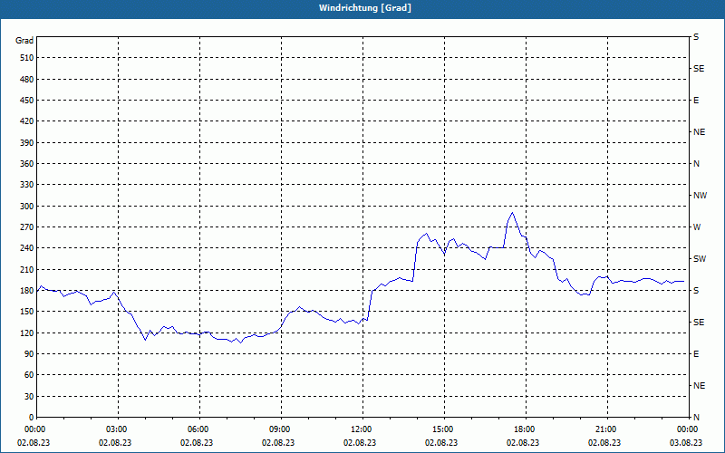Pick the 270 y-axis tick label
The image size is (725, 453).
click(x=27, y=227)
